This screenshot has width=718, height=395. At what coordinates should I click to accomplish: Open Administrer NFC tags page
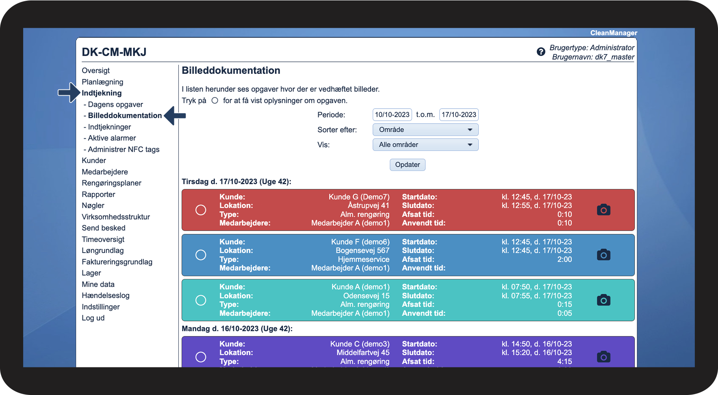[x=124, y=149]
